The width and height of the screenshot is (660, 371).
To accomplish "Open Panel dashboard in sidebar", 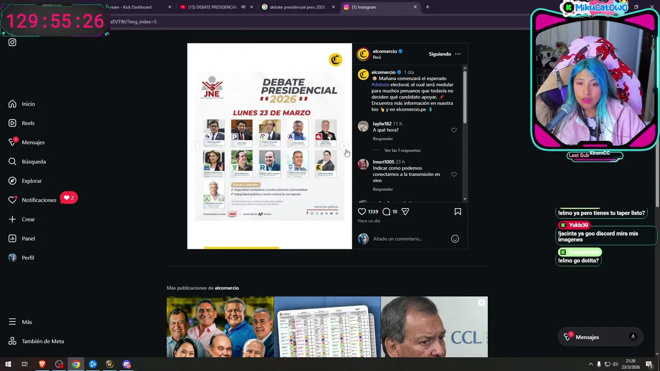I will (22, 239).
